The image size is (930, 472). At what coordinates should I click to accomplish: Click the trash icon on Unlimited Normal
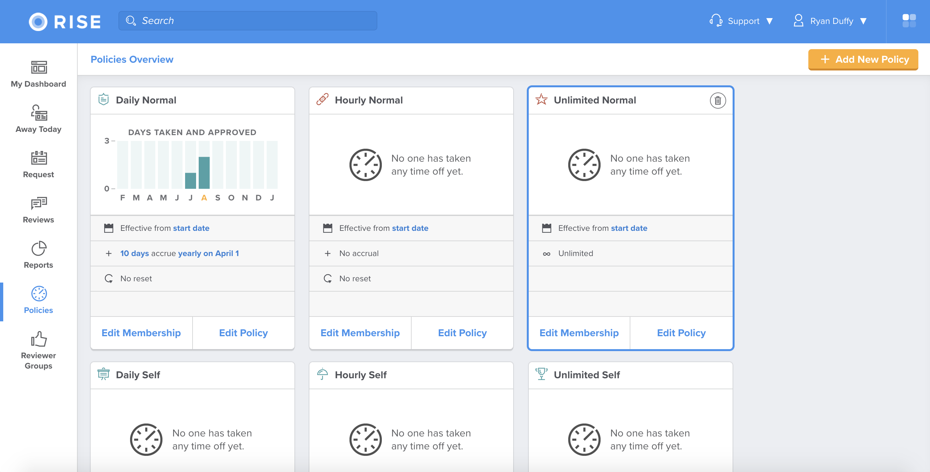coord(717,101)
